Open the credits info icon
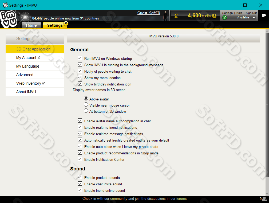This screenshot has width=269, height=203. 214,16
